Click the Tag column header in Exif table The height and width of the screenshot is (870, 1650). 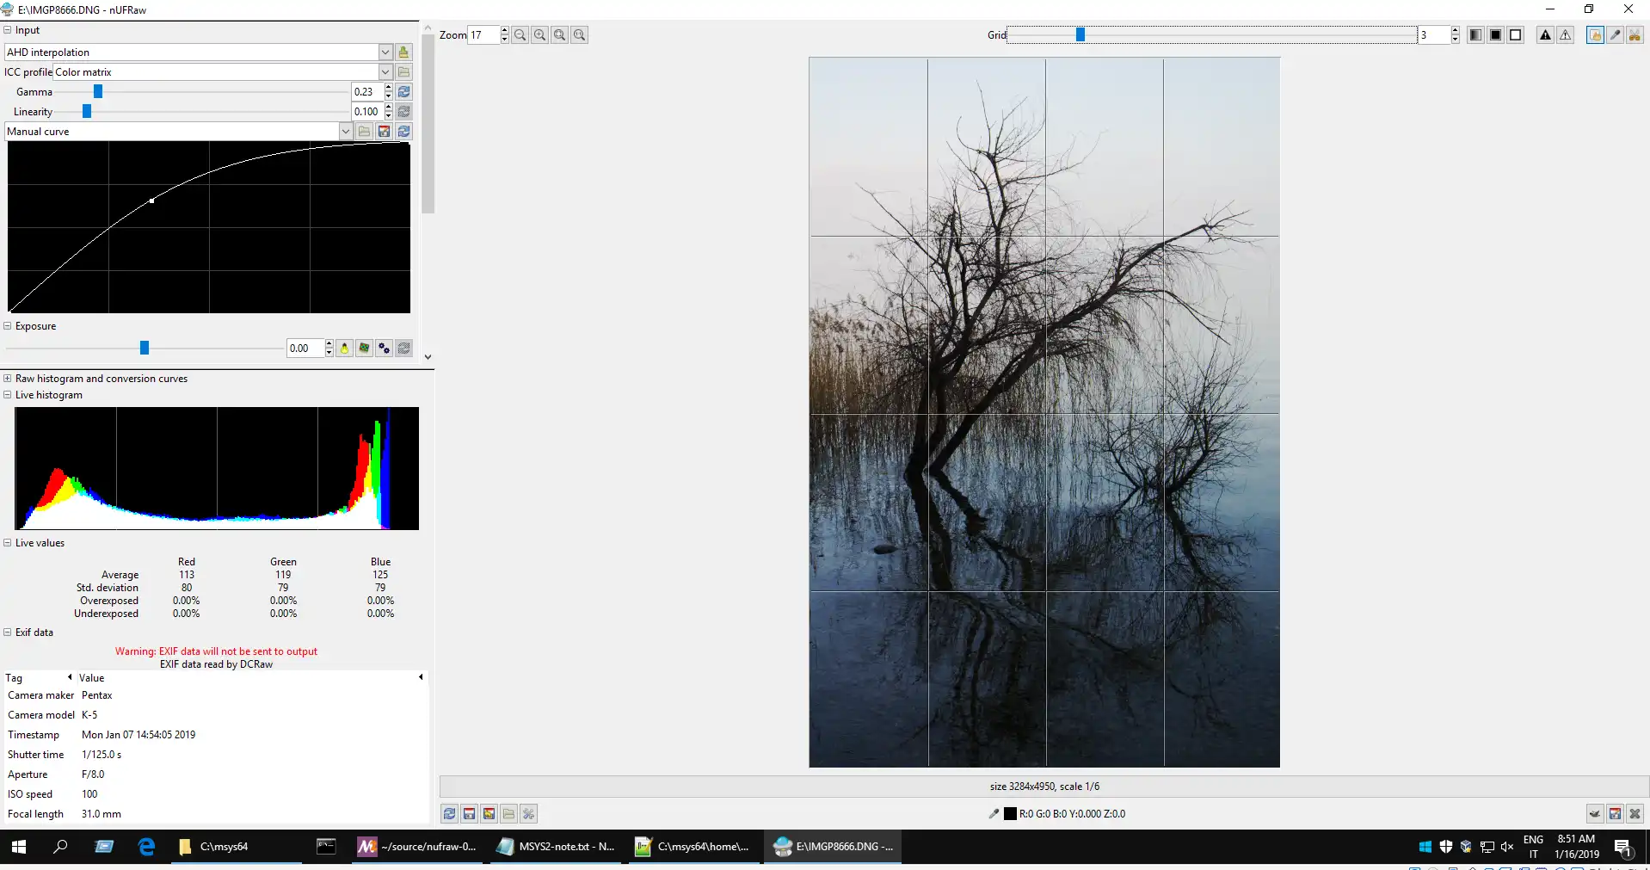pos(38,678)
